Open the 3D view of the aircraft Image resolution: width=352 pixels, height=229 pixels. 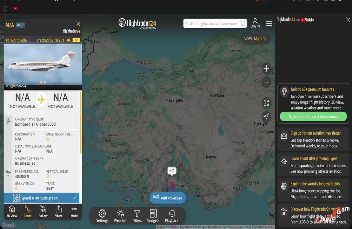tap(12, 212)
